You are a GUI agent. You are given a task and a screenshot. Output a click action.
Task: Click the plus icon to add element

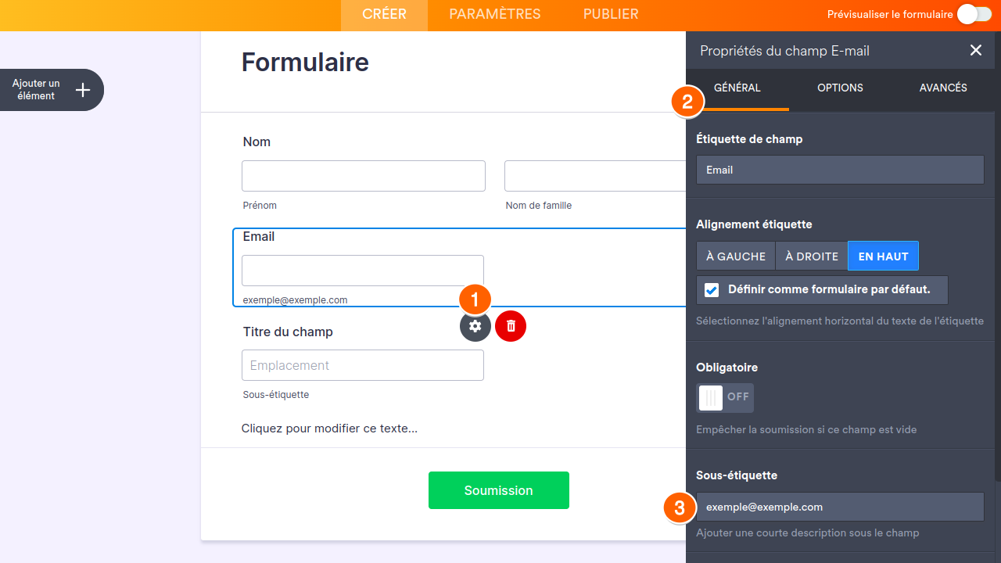click(x=83, y=90)
